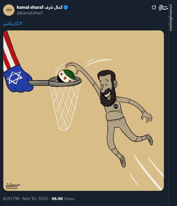
Task: Open kamal sharaf's round profile avatar
Action: 9,10
